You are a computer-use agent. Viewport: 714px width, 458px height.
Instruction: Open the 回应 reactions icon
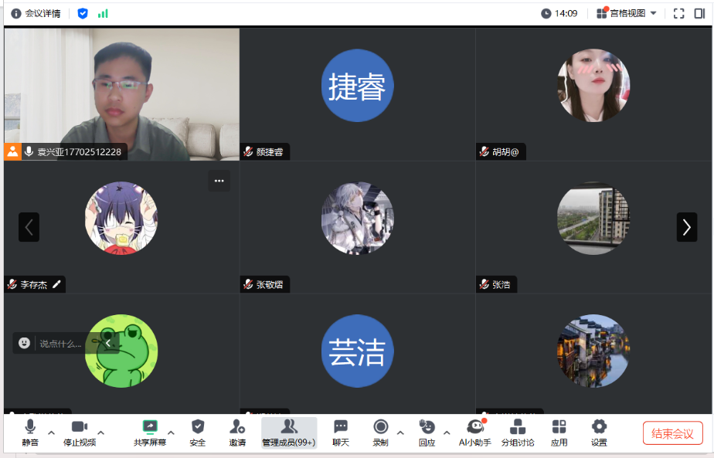click(427, 427)
